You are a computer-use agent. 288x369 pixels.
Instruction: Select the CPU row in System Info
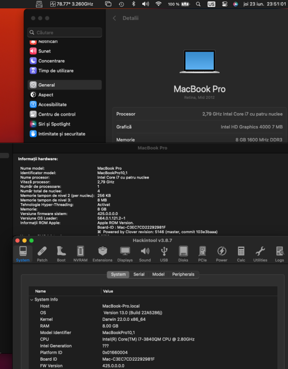(x=153, y=339)
